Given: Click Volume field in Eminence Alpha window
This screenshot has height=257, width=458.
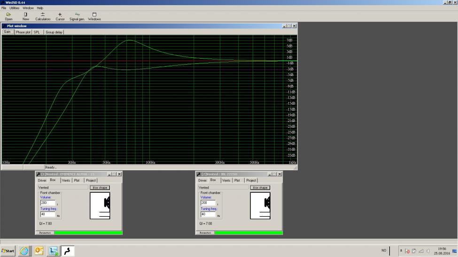Looking at the screenshot, I should (47, 203).
